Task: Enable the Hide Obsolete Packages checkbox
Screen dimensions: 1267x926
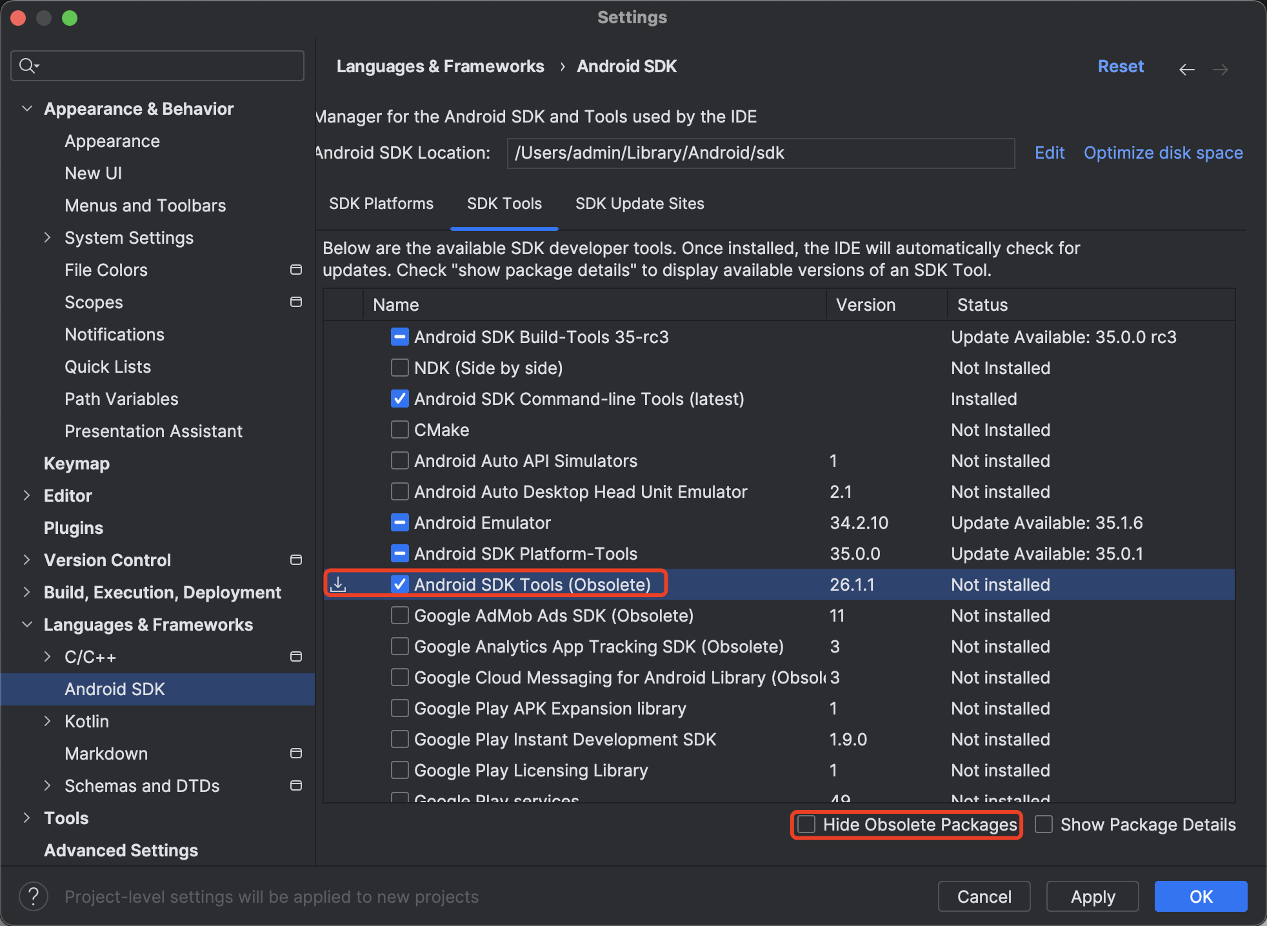Action: [807, 824]
